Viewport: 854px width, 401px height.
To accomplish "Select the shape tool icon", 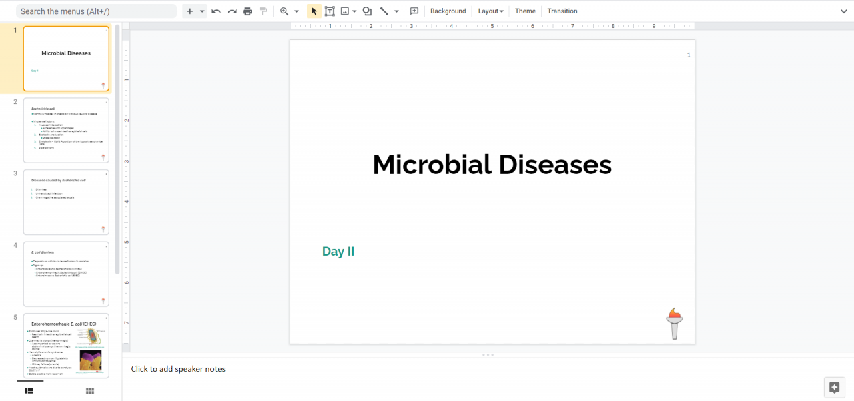I will (x=367, y=11).
